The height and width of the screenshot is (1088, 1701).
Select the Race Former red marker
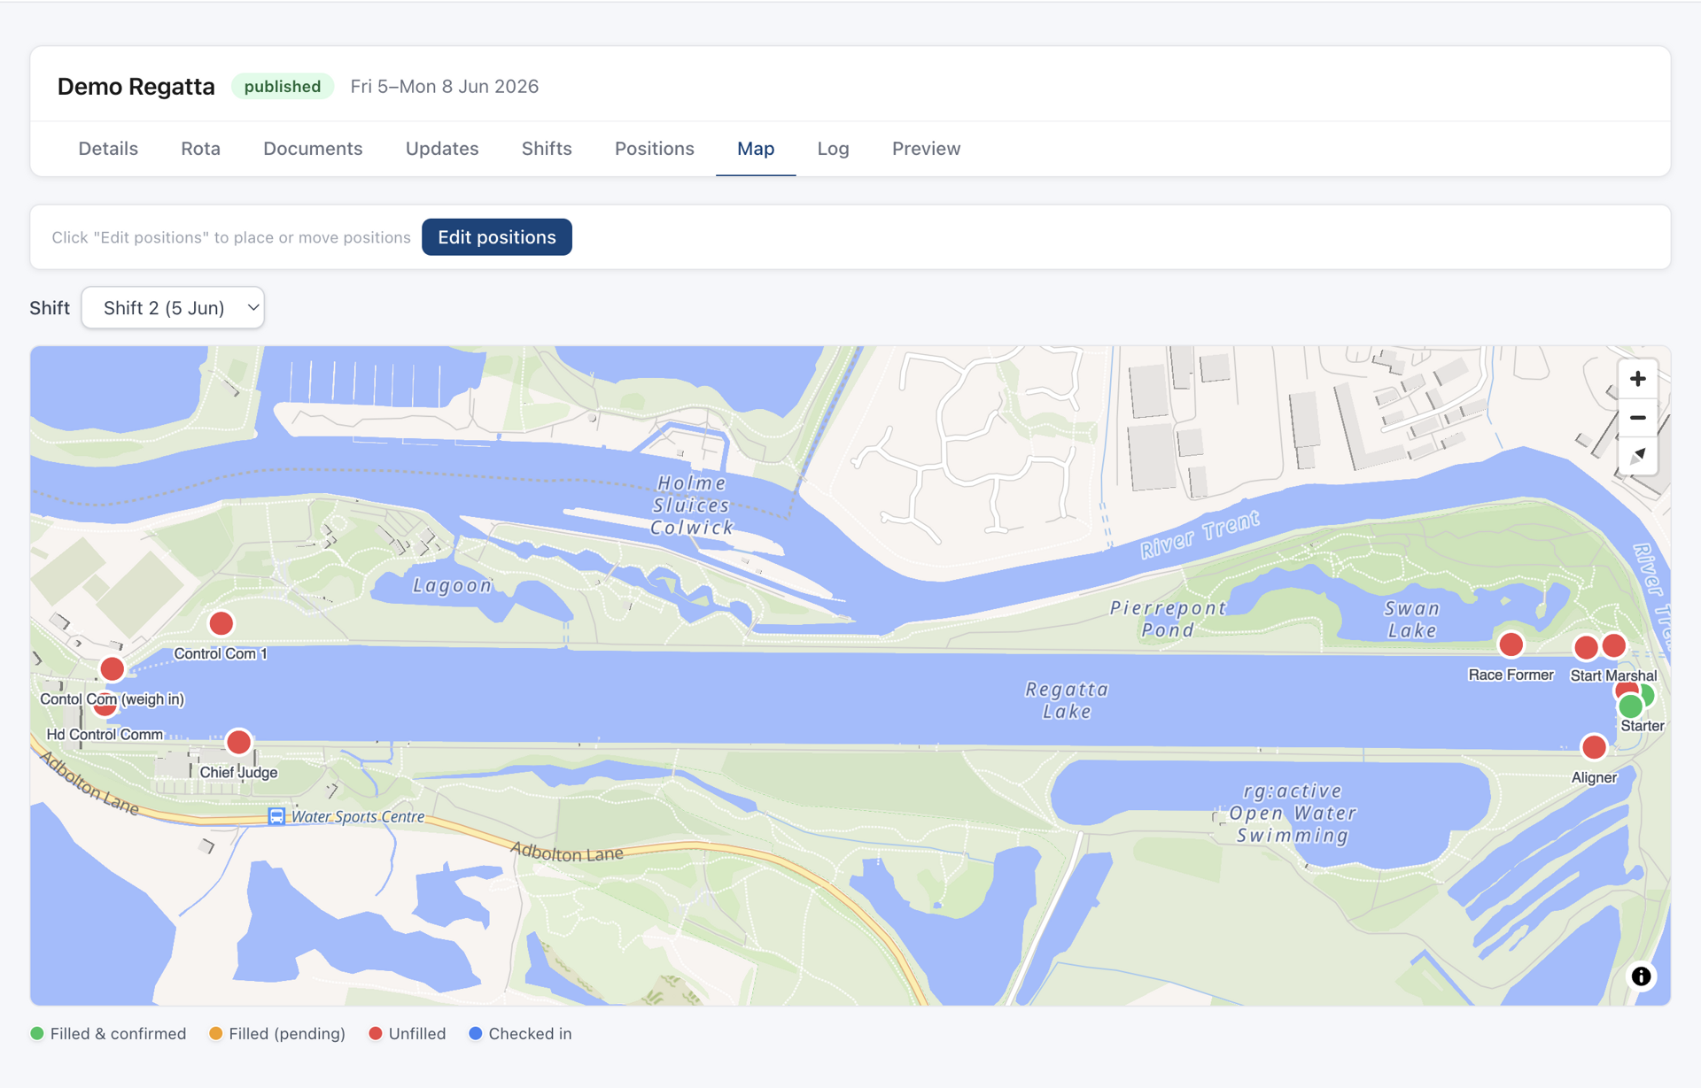1511,644
